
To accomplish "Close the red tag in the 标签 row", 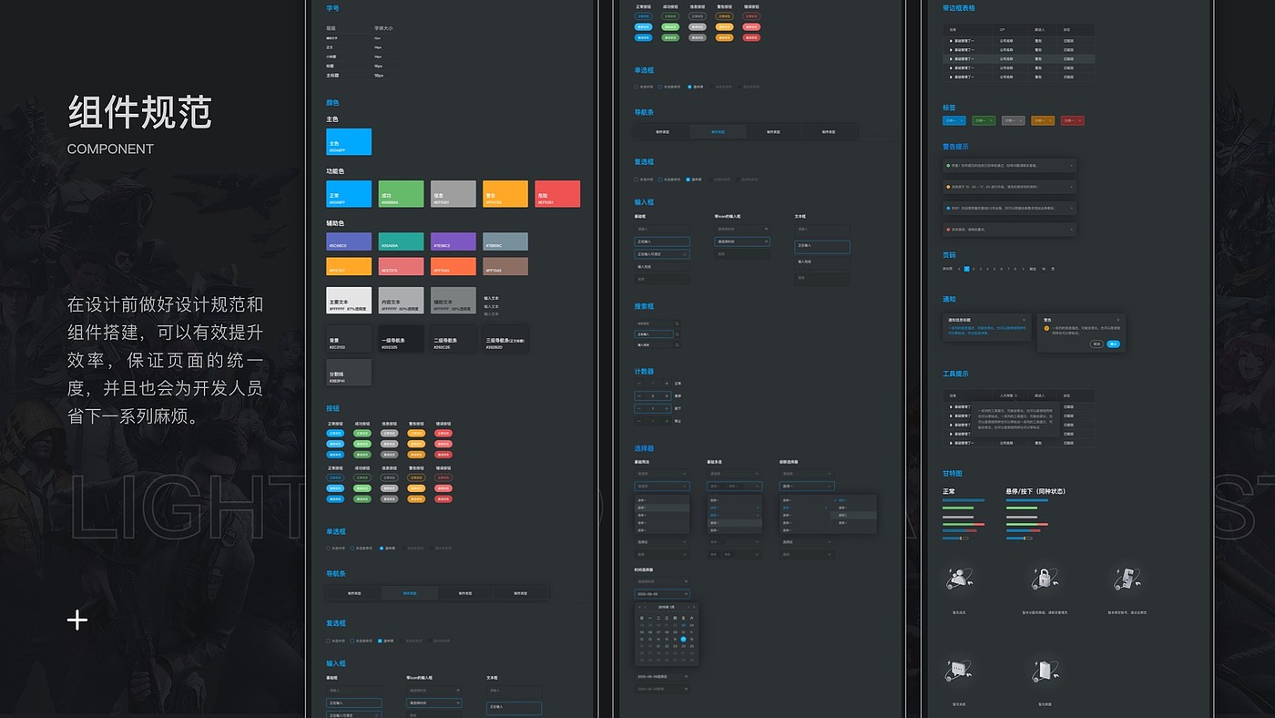I will coord(1080,120).
